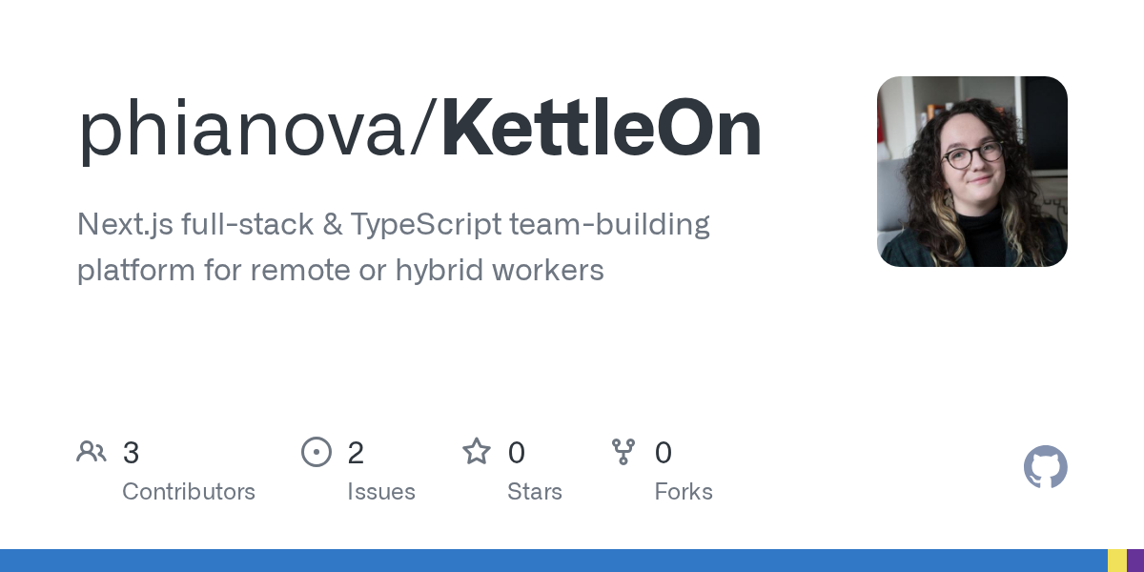This screenshot has width=1144, height=572.
Task: Click the Next.js repository description text
Action: (393, 248)
